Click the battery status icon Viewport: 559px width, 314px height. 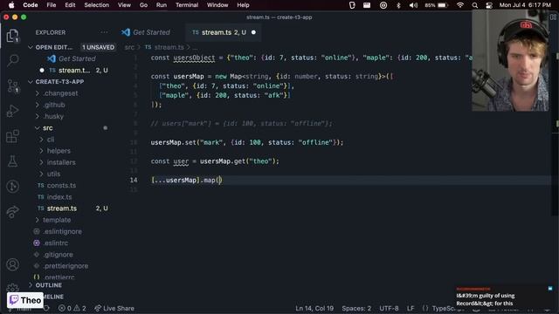point(436,5)
